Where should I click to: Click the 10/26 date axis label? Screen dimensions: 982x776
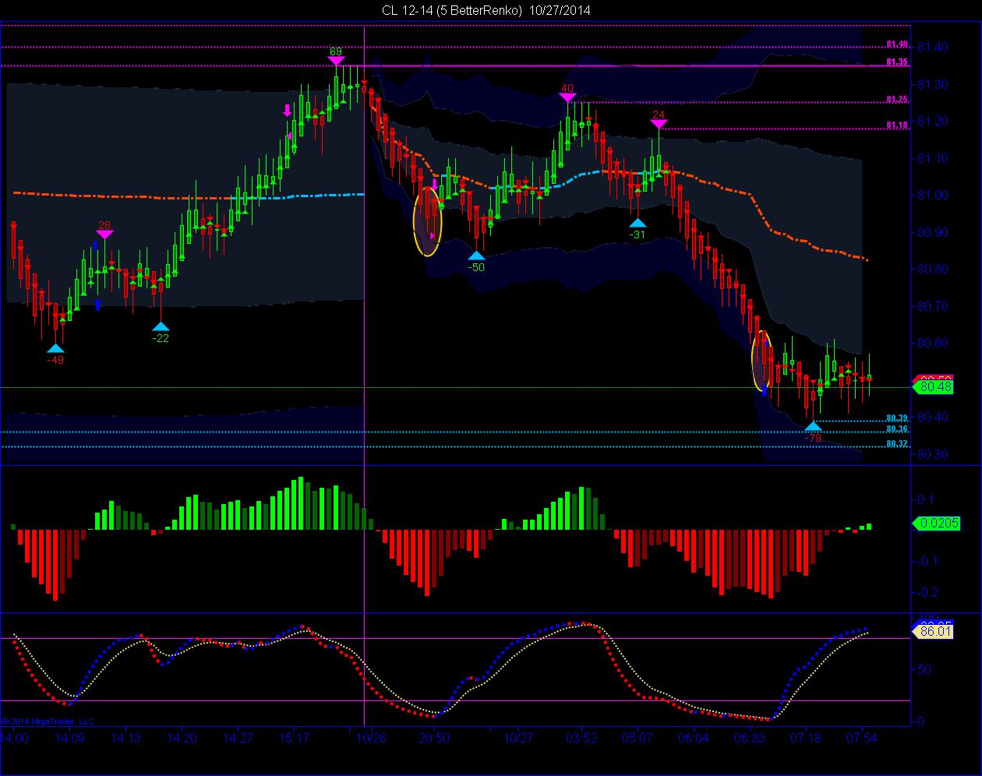pos(371,737)
